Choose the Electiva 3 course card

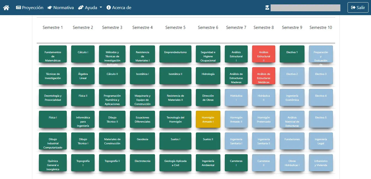[321, 76]
